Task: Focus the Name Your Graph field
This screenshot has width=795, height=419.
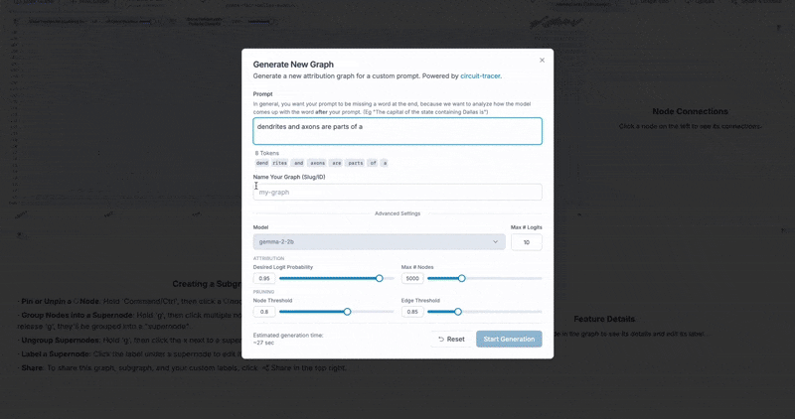Action: click(x=397, y=192)
